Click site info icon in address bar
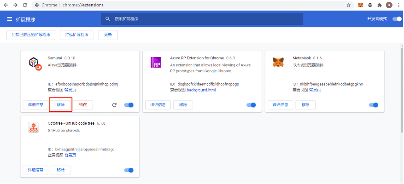 click(37, 5)
